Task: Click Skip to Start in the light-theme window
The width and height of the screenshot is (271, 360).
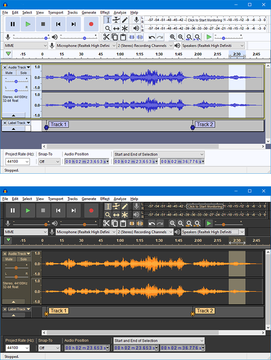Action: pos(58,24)
